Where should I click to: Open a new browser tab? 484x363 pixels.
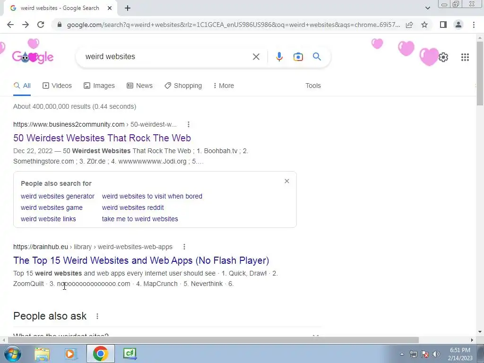pos(128,9)
